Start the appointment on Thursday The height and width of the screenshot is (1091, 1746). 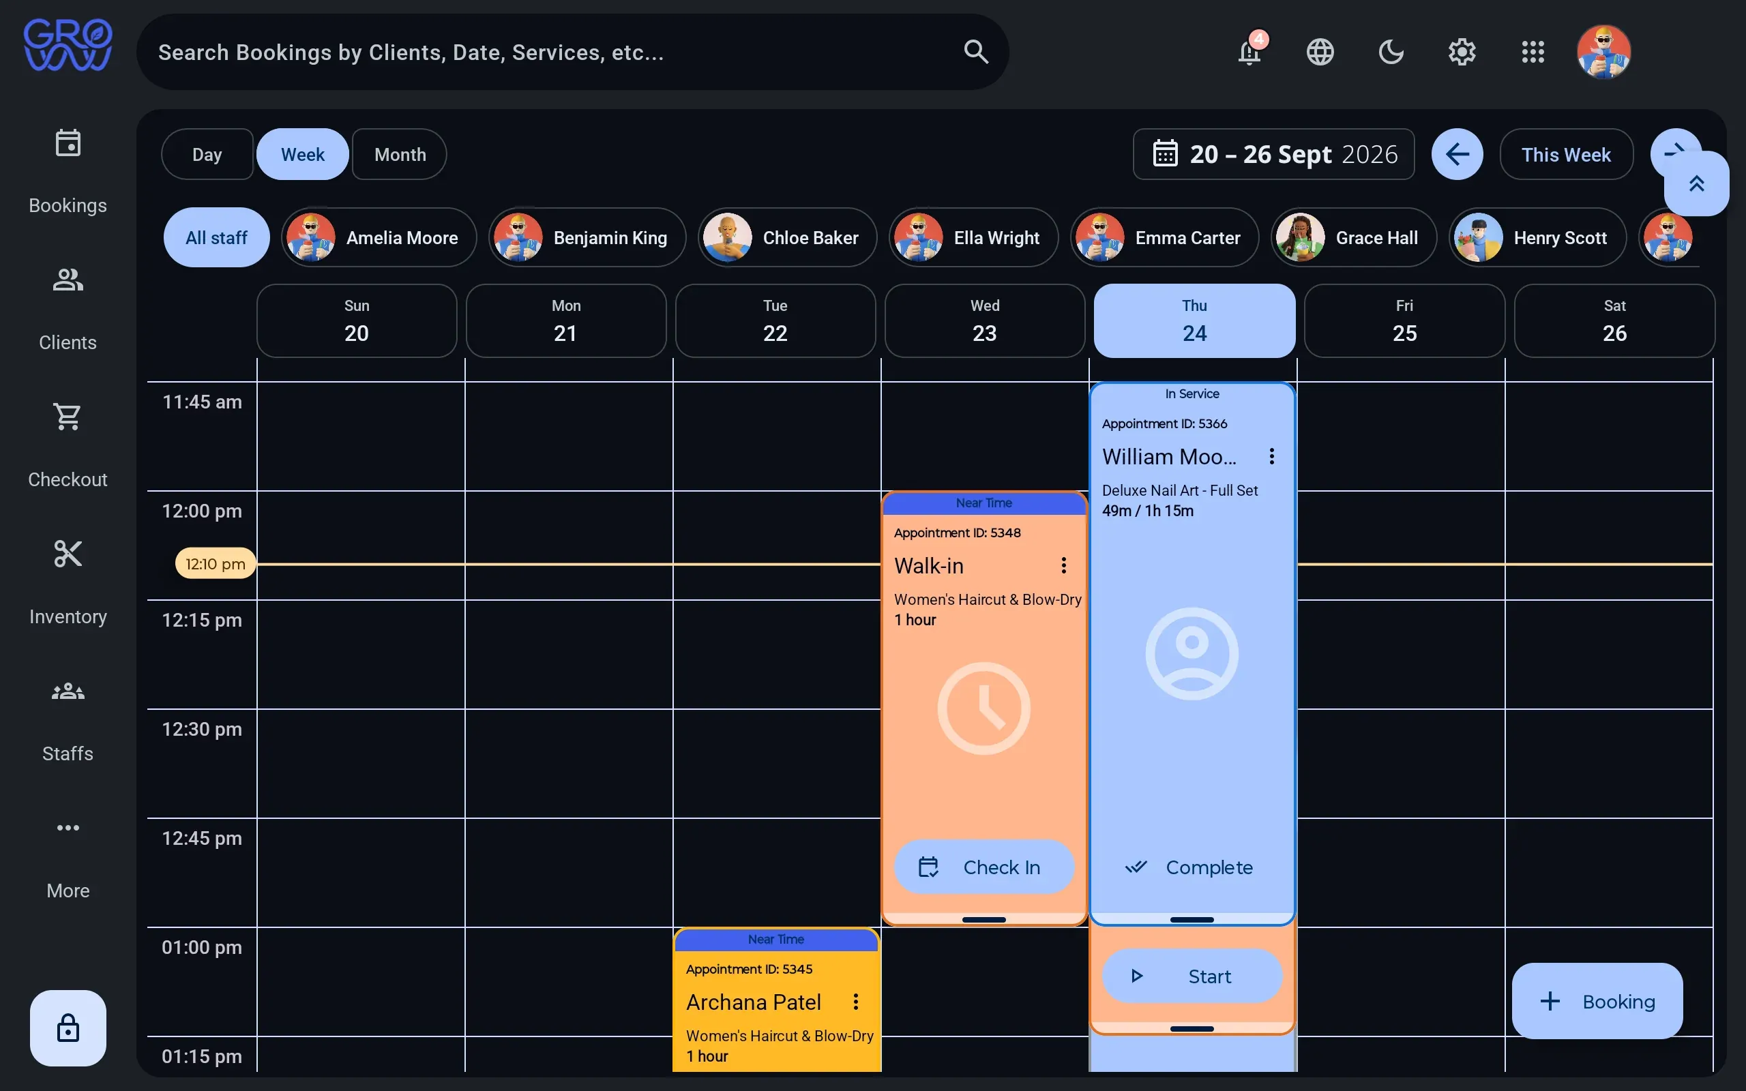click(x=1192, y=976)
